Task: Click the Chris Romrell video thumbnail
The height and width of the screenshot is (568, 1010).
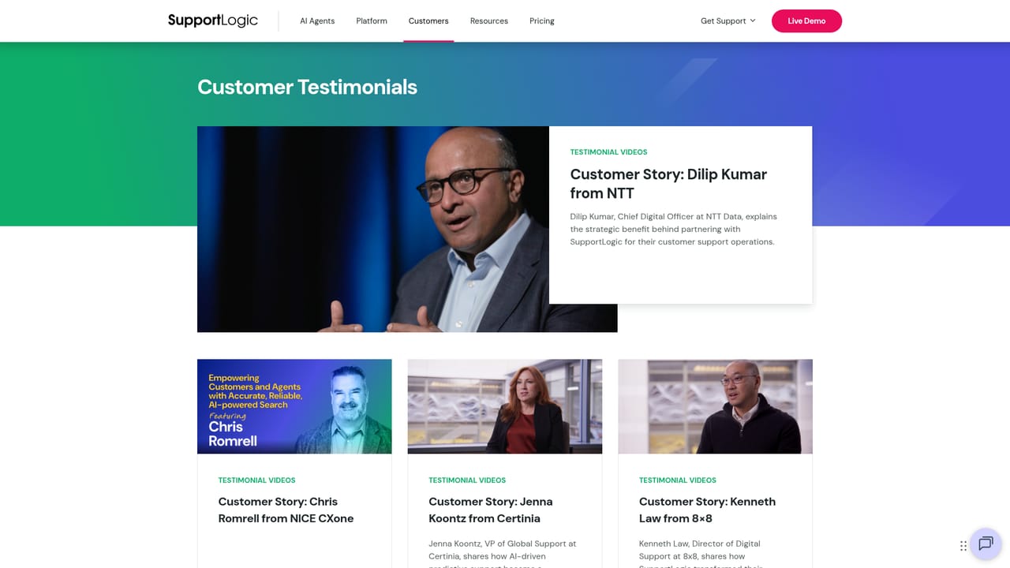Action: pyautogui.click(x=294, y=406)
